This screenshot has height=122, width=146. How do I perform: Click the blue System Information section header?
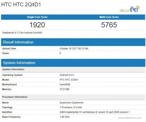tap(73, 63)
